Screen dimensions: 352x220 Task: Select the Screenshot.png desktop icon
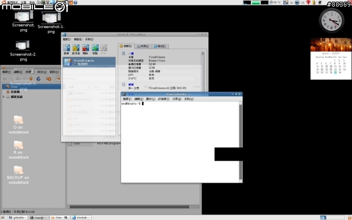click(24, 21)
